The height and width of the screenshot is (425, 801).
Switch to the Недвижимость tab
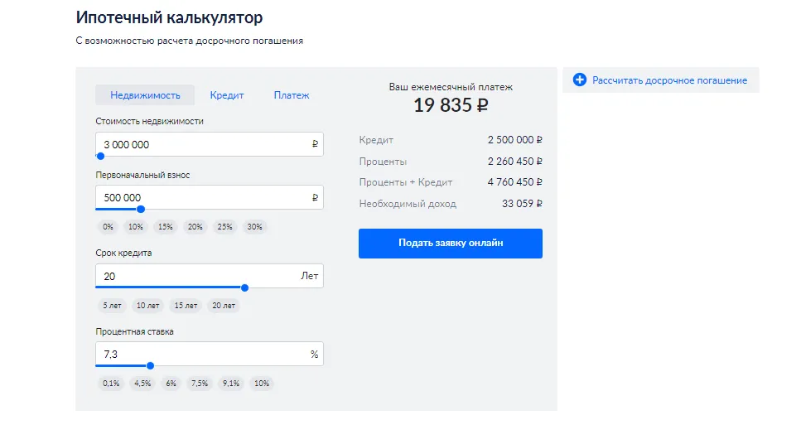(x=144, y=95)
